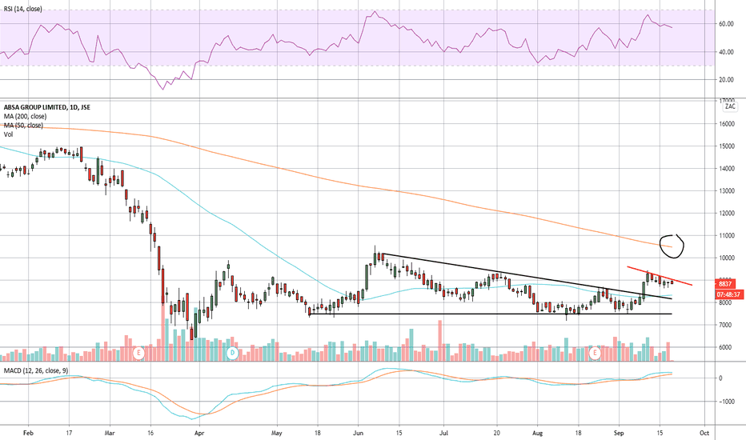Click the Jul date label on time axis
746x440 pixels.
(443, 433)
